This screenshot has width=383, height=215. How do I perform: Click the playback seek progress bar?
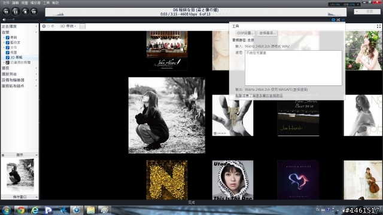click(188, 20)
